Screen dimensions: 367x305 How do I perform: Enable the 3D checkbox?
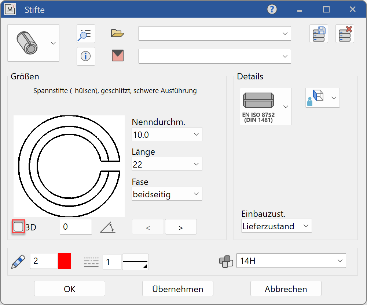(x=18, y=227)
